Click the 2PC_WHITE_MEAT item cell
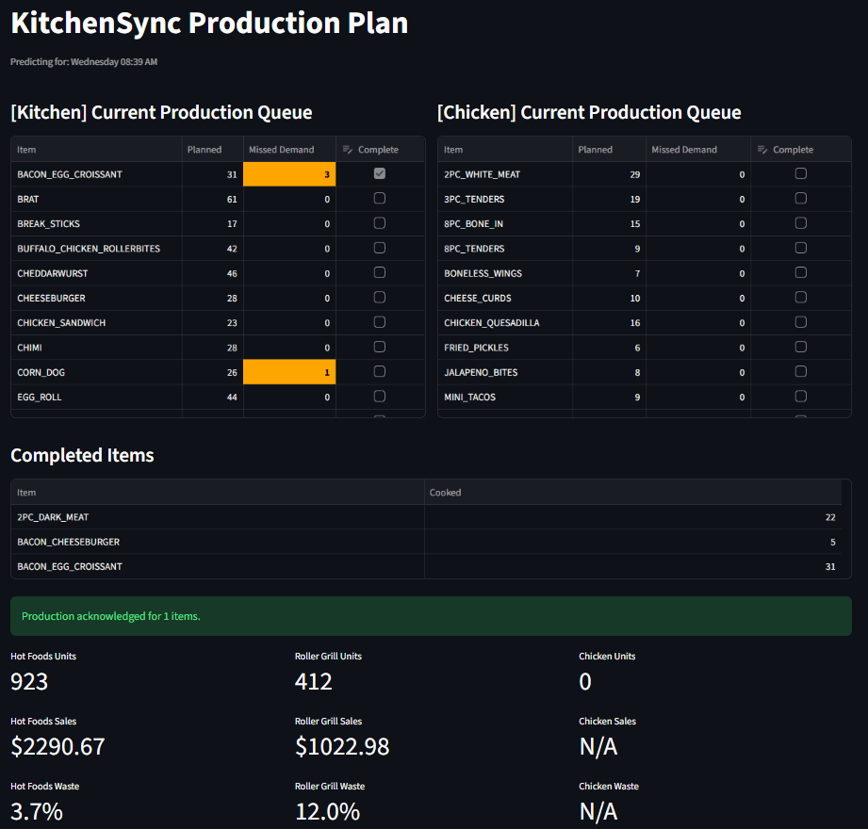The image size is (868, 829). point(505,174)
